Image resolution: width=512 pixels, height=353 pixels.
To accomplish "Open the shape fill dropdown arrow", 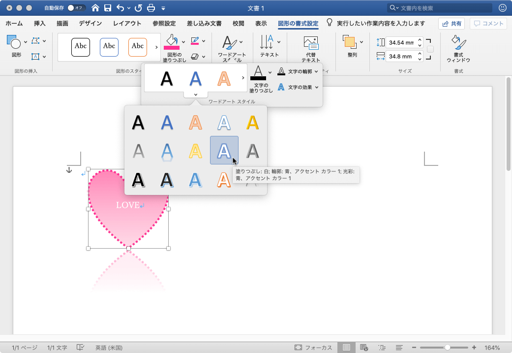I will [x=183, y=41].
